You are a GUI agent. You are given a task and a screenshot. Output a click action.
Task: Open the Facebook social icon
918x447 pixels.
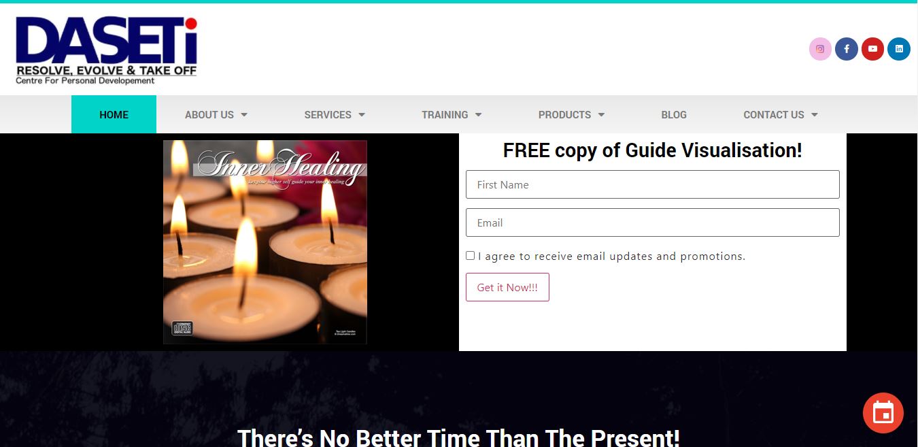(847, 49)
